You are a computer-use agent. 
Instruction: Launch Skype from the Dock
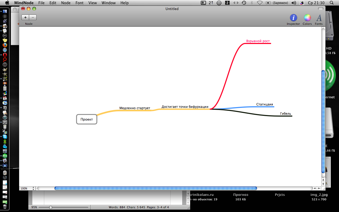5,137
